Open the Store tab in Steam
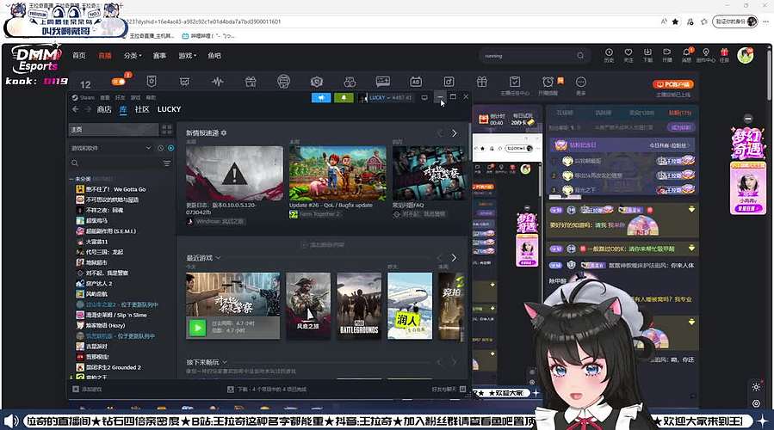 [103, 109]
